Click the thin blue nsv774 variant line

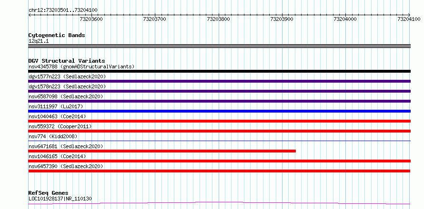(219, 141)
